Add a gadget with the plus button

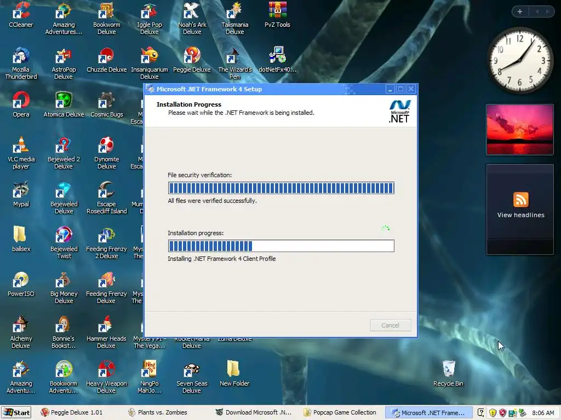pos(520,11)
